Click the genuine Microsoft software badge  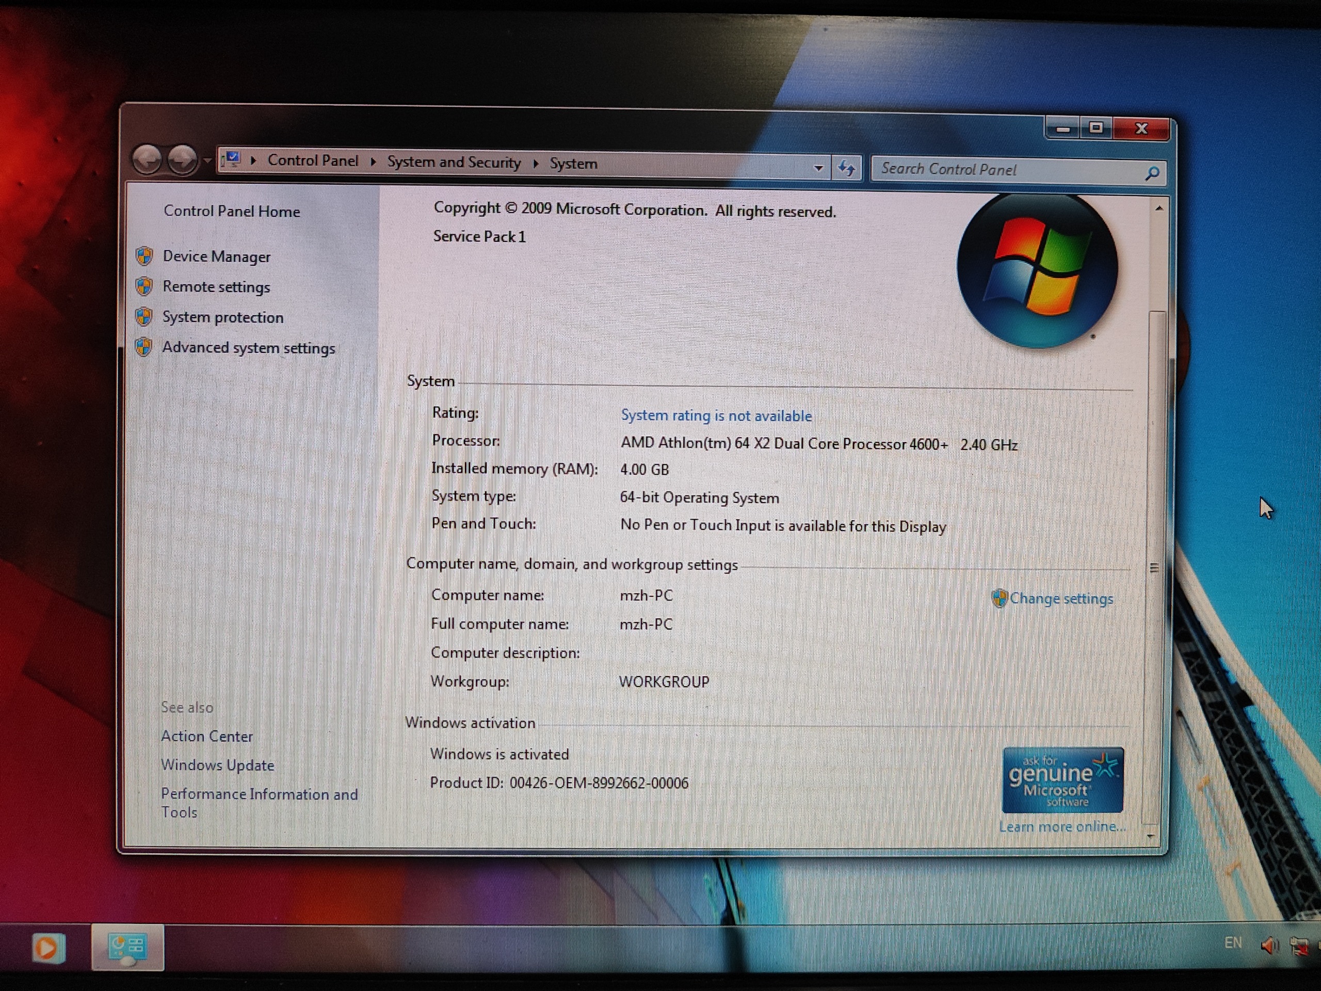coord(1063,780)
